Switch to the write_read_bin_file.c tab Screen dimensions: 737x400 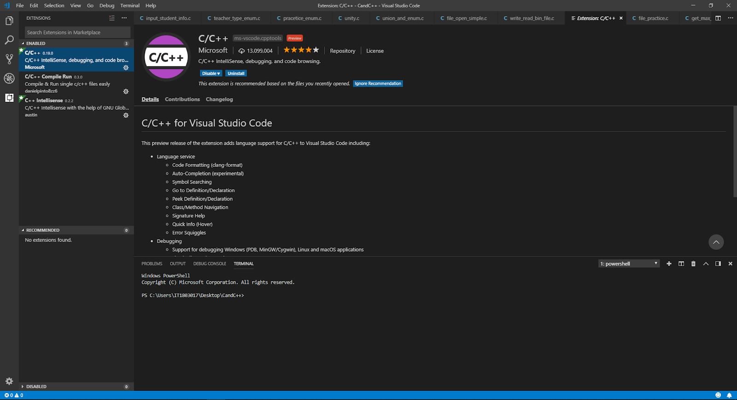point(531,18)
